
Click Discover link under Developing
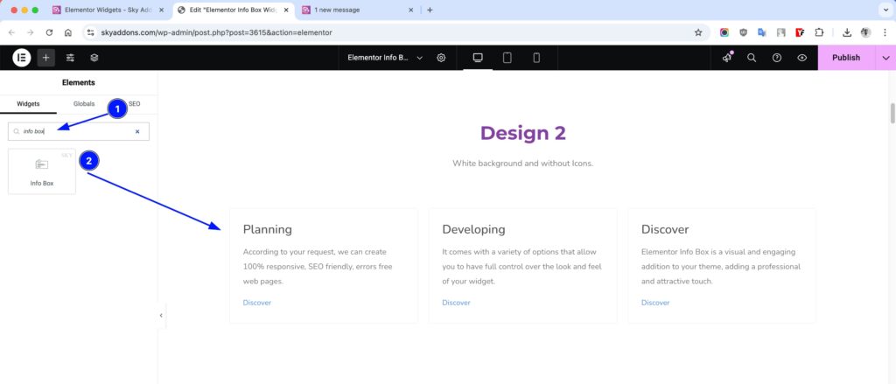click(456, 303)
